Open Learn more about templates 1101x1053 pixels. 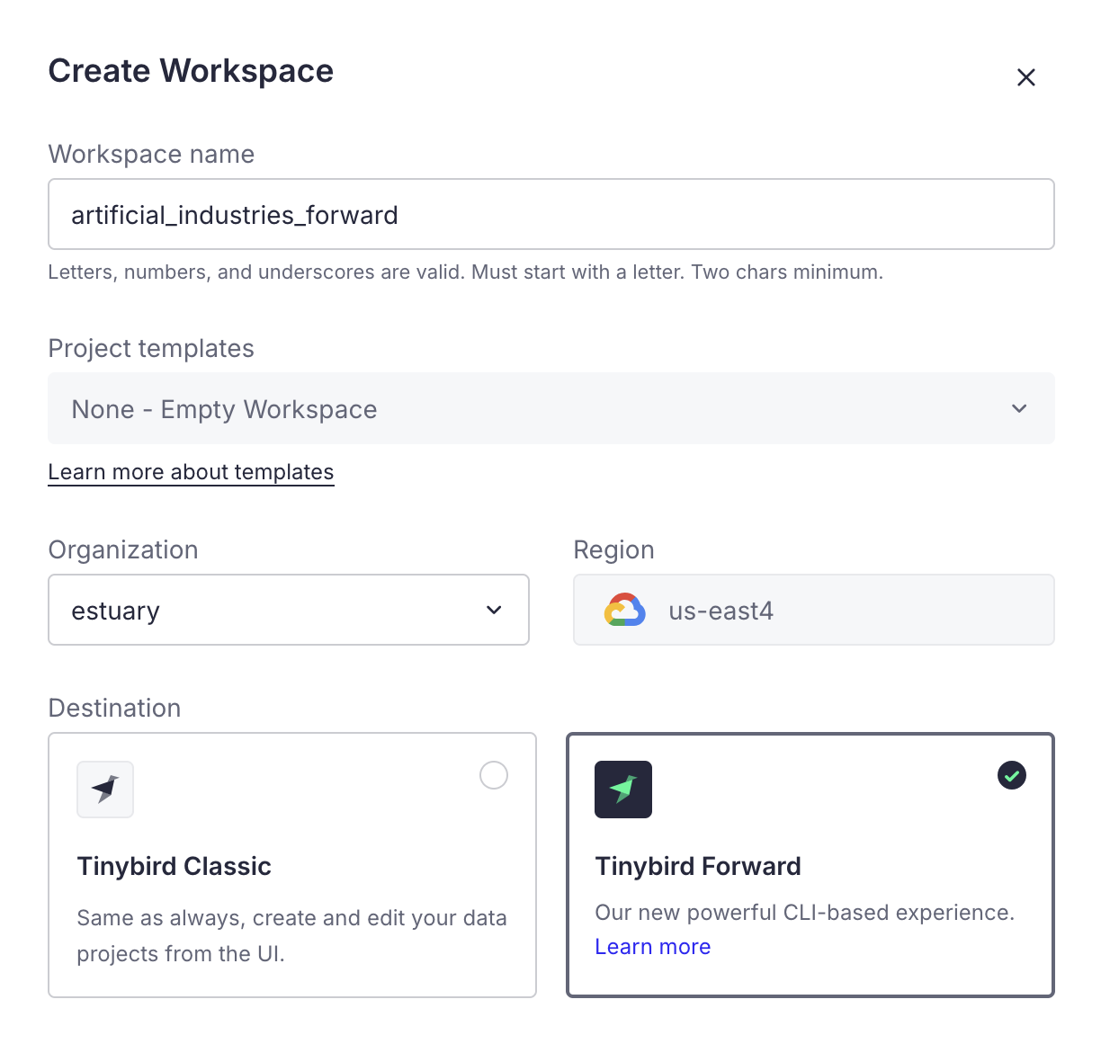coord(191,471)
